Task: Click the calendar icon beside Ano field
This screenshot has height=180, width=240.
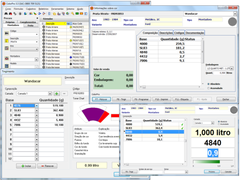Action: [7, 48]
